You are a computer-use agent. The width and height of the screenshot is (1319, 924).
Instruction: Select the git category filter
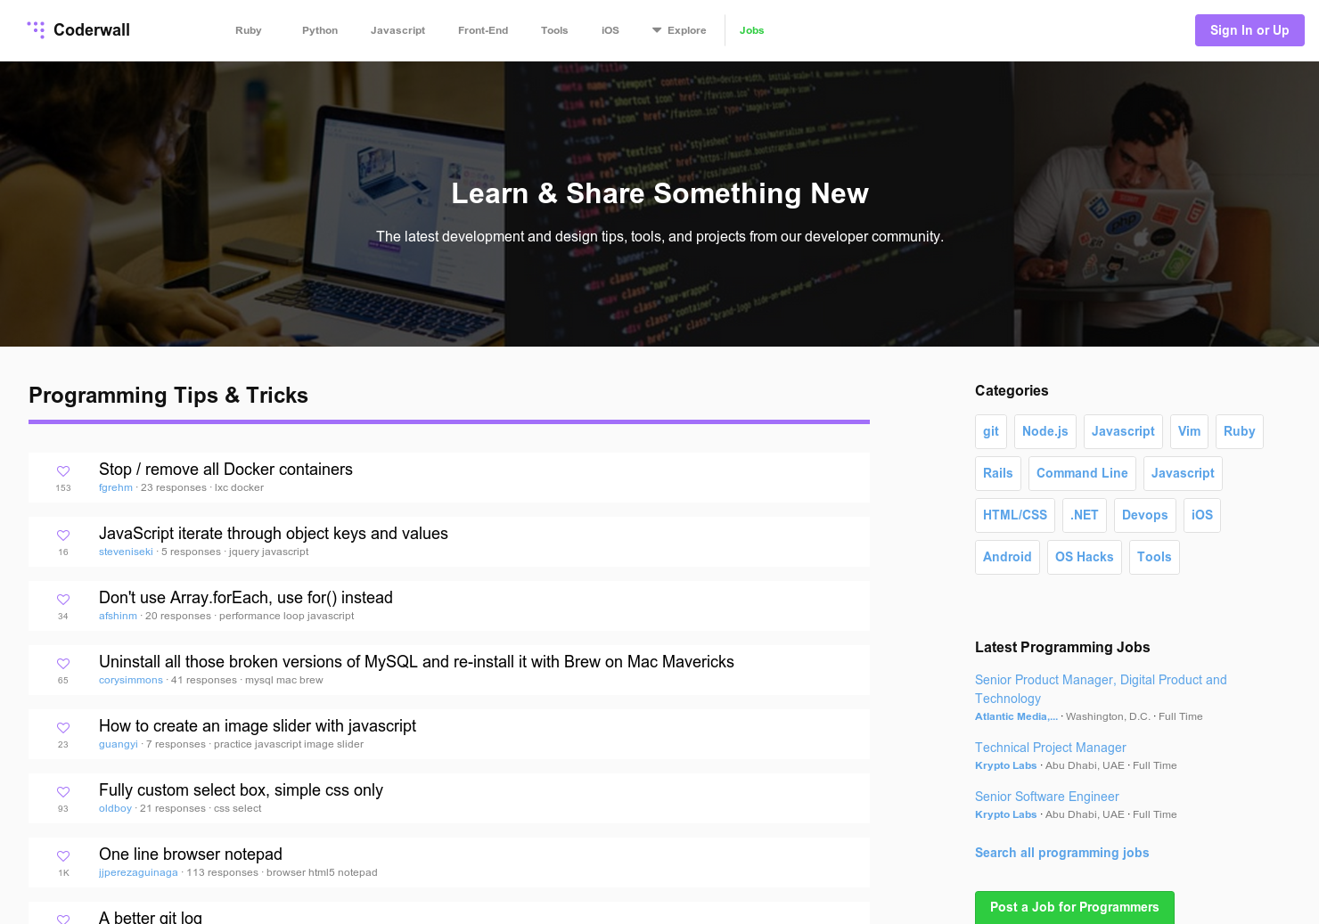point(990,431)
